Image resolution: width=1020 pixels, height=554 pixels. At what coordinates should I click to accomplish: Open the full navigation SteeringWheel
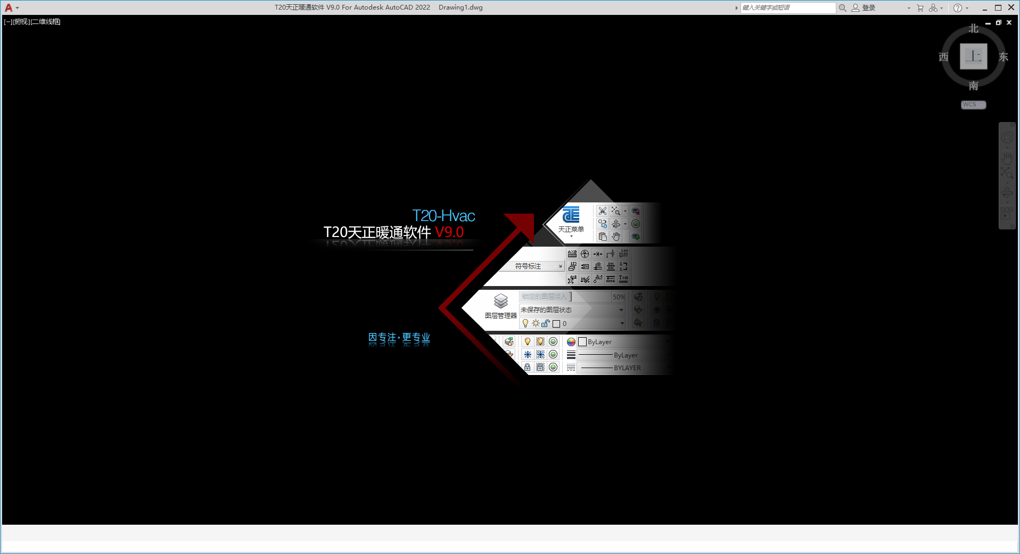click(x=1007, y=137)
